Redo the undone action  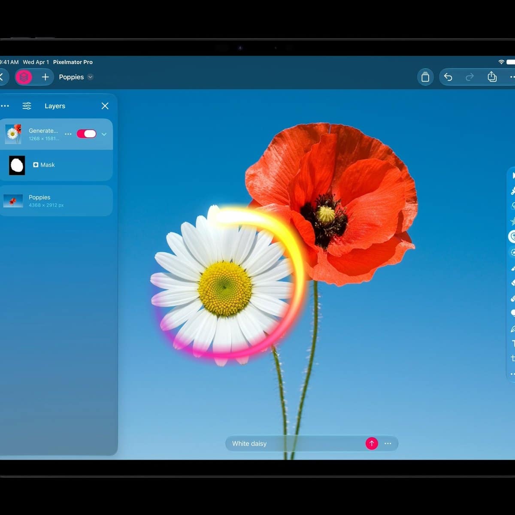coord(470,77)
